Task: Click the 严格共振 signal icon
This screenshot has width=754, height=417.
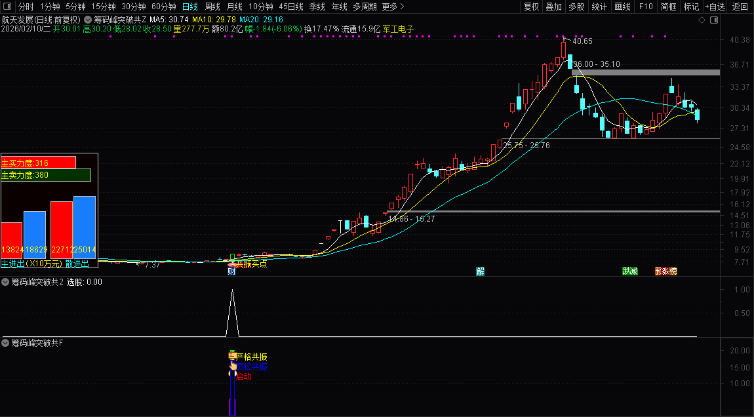Action: (232, 356)
